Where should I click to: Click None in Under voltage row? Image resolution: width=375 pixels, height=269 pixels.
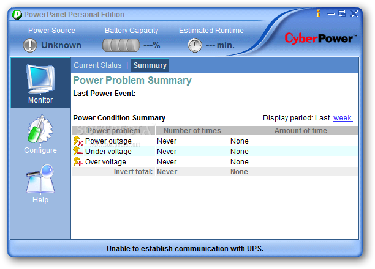[x=240, y=152]
